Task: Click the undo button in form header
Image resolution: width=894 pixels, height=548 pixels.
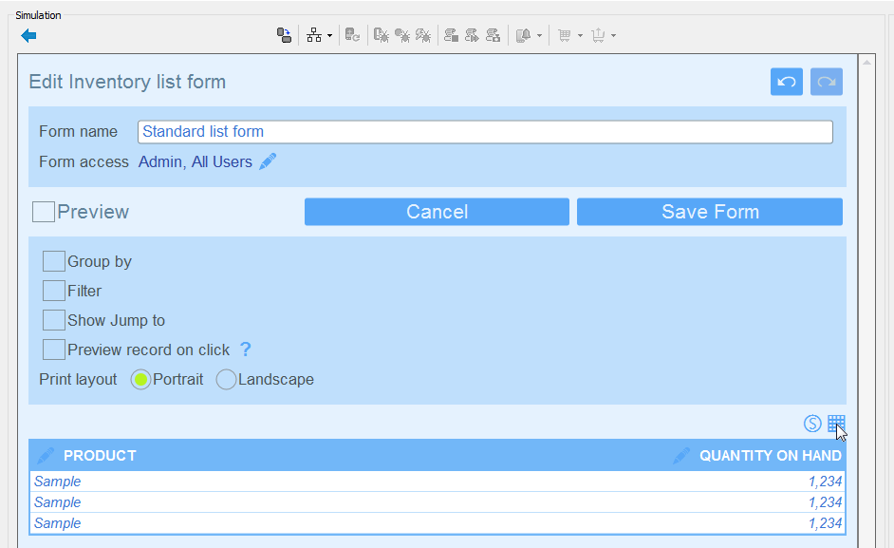Action: [x=786, y=82]
